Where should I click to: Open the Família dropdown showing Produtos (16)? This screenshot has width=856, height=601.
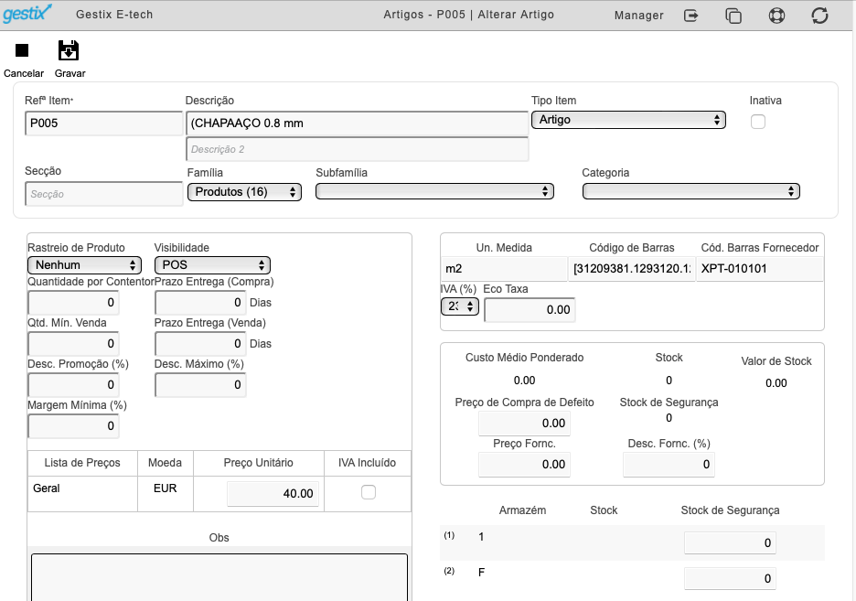click(x=244, y=192)
